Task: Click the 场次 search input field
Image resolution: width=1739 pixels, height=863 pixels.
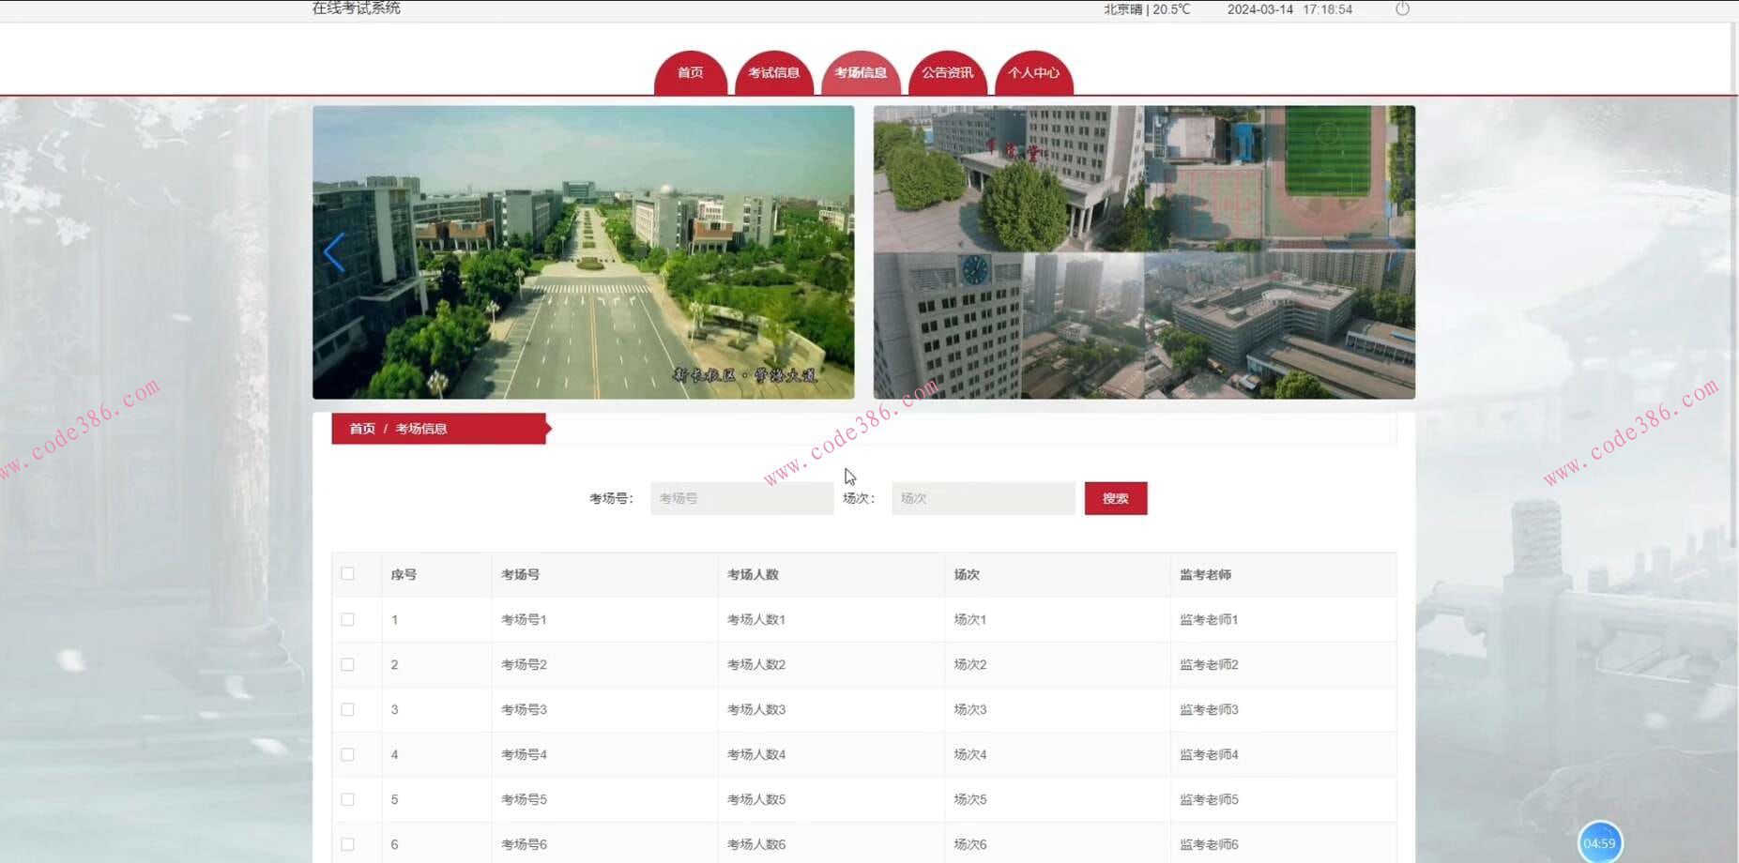Action: 983,498
